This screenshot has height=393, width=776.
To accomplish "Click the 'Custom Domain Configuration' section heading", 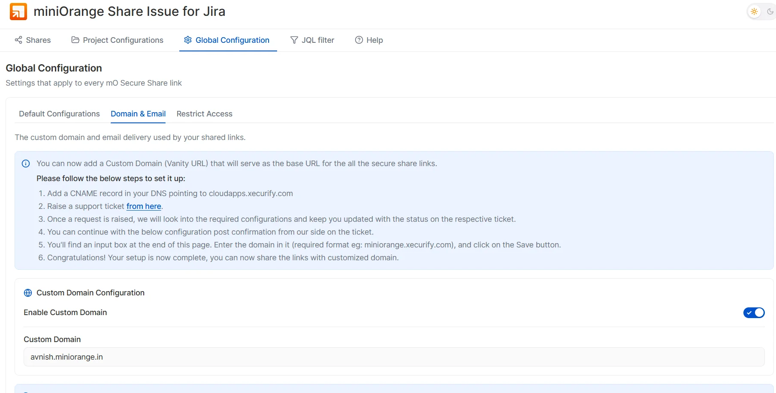I will 91,293.
